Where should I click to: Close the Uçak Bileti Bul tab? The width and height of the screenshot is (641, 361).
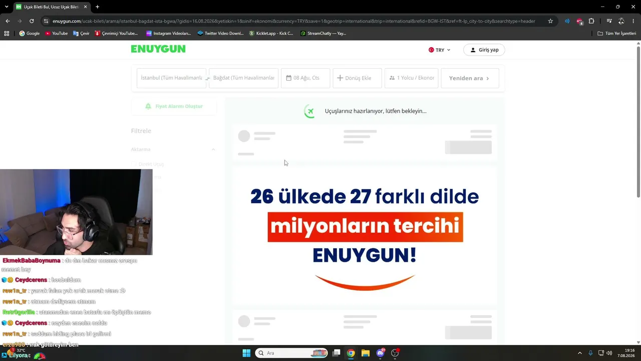click(86, 7)
